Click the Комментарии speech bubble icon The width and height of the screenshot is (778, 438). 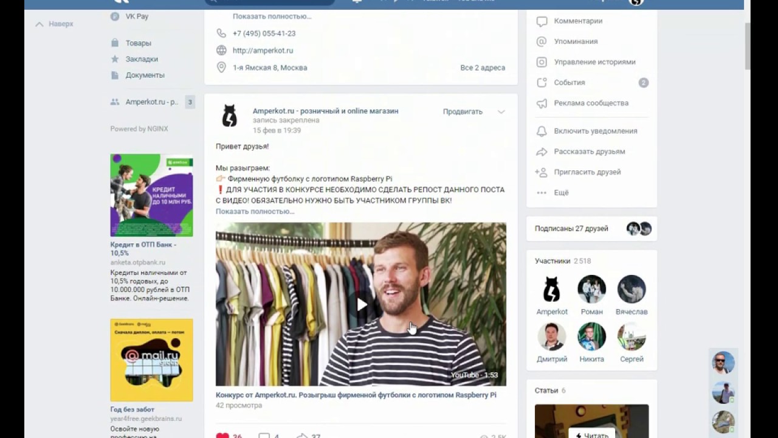tap(542, 21)
